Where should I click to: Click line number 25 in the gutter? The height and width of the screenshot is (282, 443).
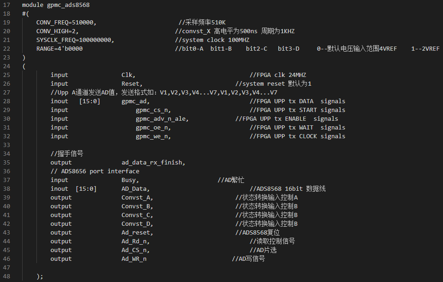(x=6, y=75)
